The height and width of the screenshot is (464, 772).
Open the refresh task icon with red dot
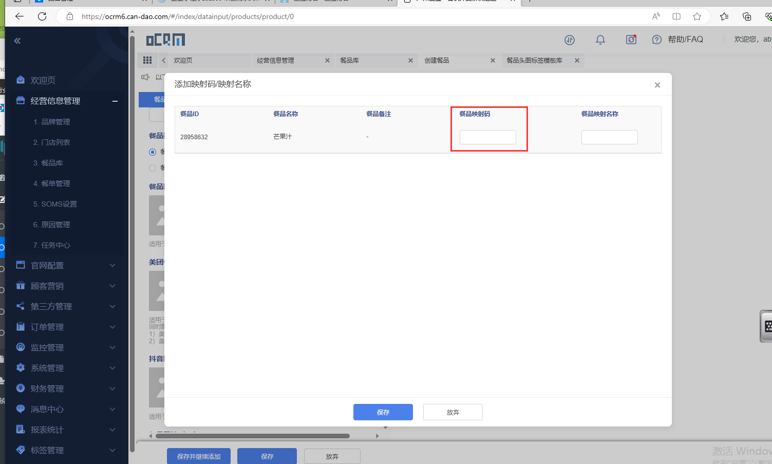pos(631,40)
